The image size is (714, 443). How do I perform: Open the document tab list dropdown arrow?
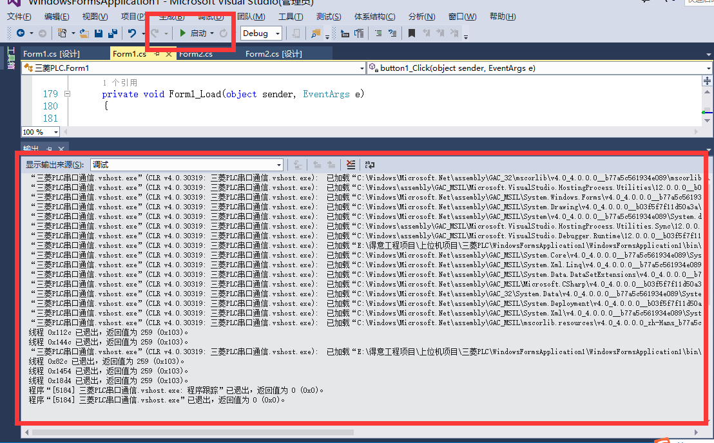pyautogui.click(x=709, y=55)
